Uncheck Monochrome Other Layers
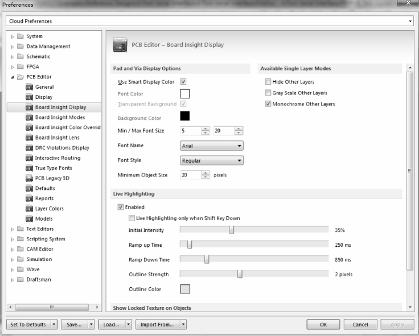This screenshot has height=336, width=419. click(268, 103)
